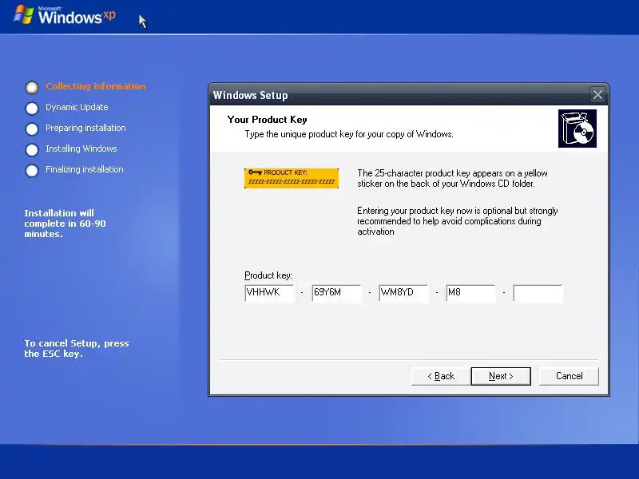Click the third product key field WM8YD

coord(403,292)
